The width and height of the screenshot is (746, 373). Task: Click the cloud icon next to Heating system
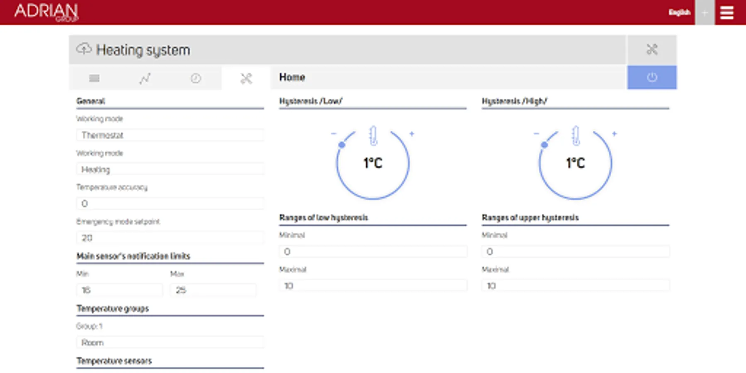[x=84, y=49]
